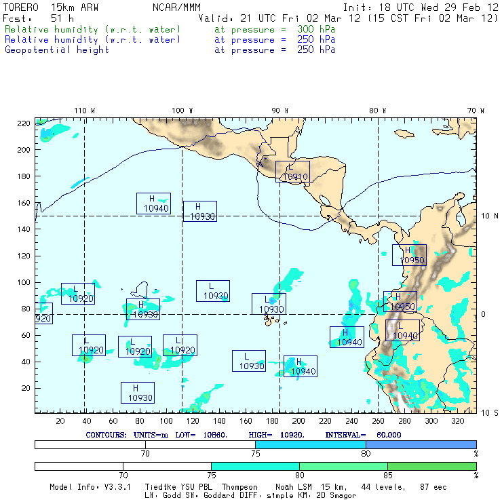502x502 pixels.
Task: Click the Valid: 21 UTC Fri 02 Mar 12 text
Action: pyautogui.click(x=280, y=18)
